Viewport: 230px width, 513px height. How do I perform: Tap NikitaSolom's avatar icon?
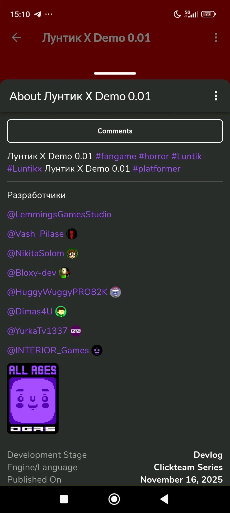[72, 254]
